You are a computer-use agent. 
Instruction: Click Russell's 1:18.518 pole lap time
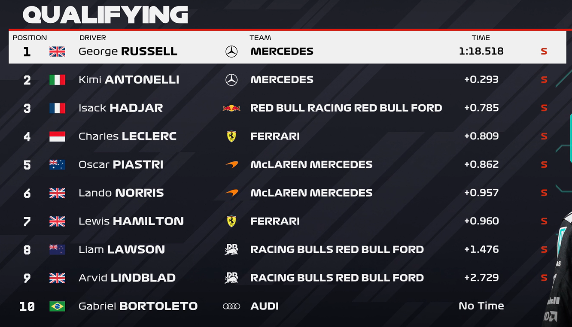[481, 51]
